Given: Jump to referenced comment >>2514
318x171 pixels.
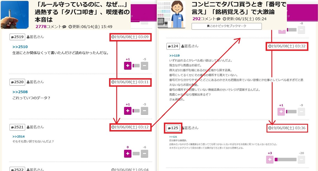Looking at the screenshot, I should [18, 137].
